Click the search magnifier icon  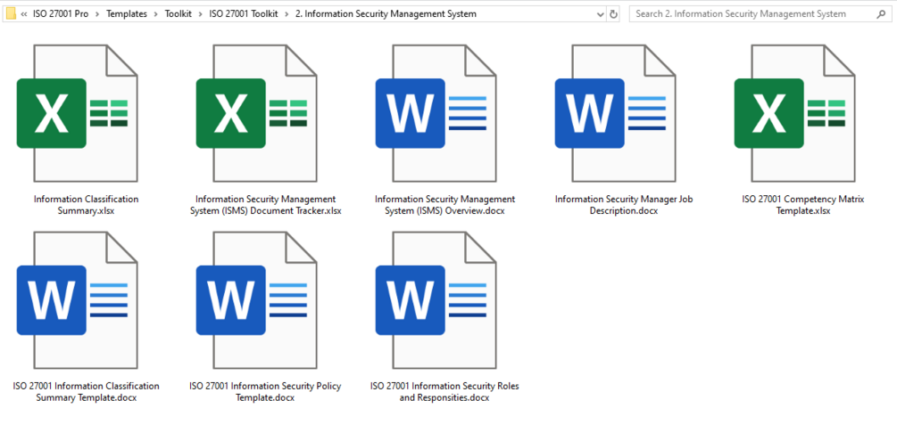(880, 14)
